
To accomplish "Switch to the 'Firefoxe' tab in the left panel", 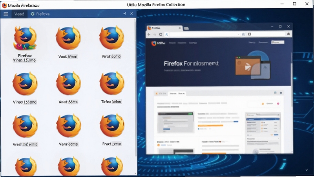I will click(x=40, y=14).
